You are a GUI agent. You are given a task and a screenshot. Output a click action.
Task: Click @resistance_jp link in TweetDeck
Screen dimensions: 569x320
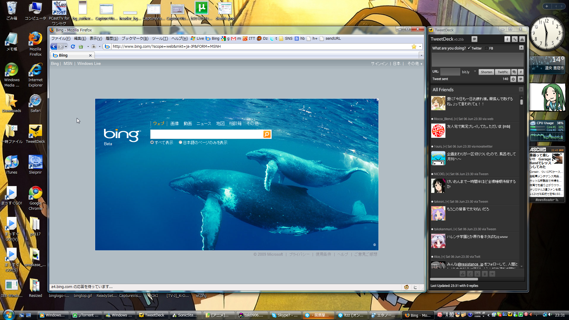tap(470, 264)
